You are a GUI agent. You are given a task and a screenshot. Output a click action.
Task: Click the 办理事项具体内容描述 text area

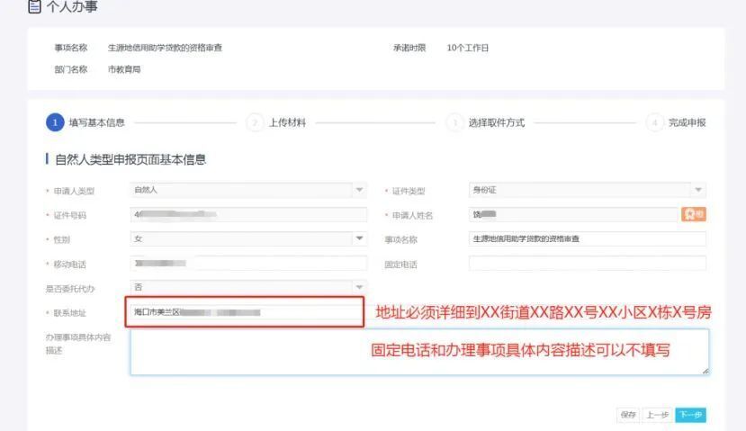tap(419, 352)
